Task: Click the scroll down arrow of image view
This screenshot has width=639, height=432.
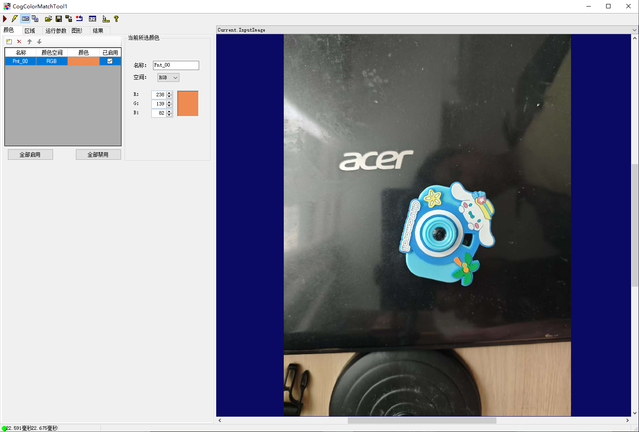Action: (635, 413)
